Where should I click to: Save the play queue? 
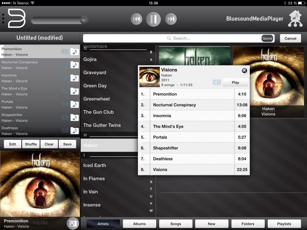[67, 144]
